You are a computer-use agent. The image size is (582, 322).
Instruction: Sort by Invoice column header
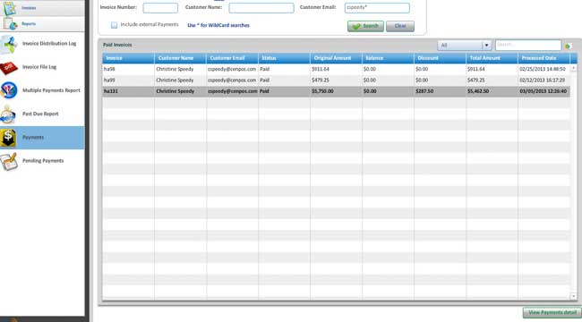[128, 58]
